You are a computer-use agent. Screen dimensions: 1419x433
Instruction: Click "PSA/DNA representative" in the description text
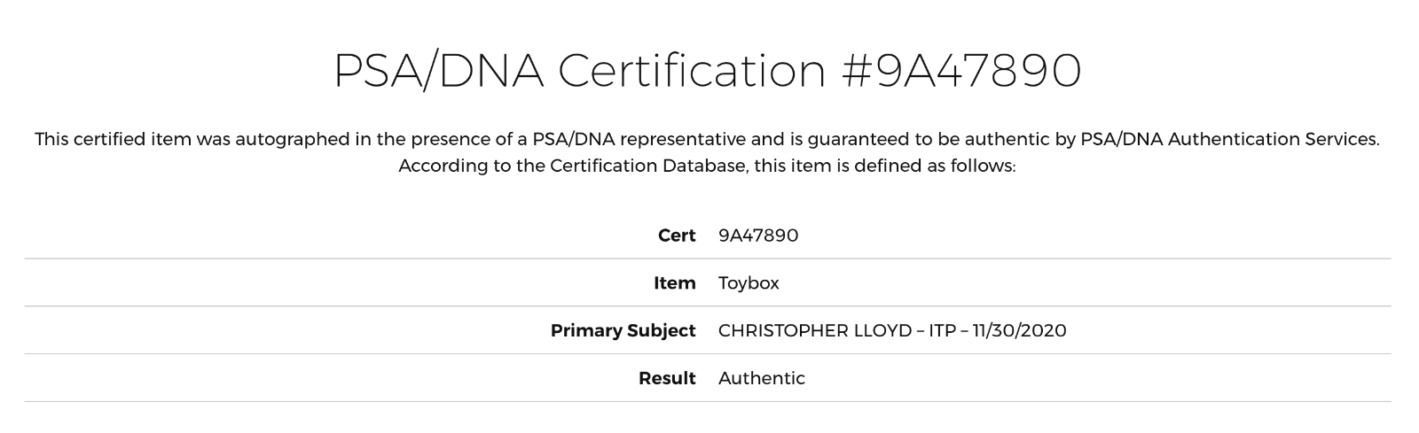click(x=639, y=139)
